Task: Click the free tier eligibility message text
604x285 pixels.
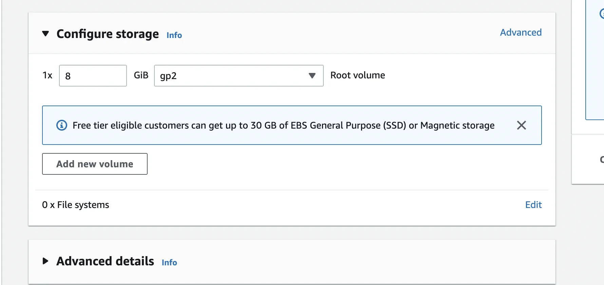Action: click(284, 126)
